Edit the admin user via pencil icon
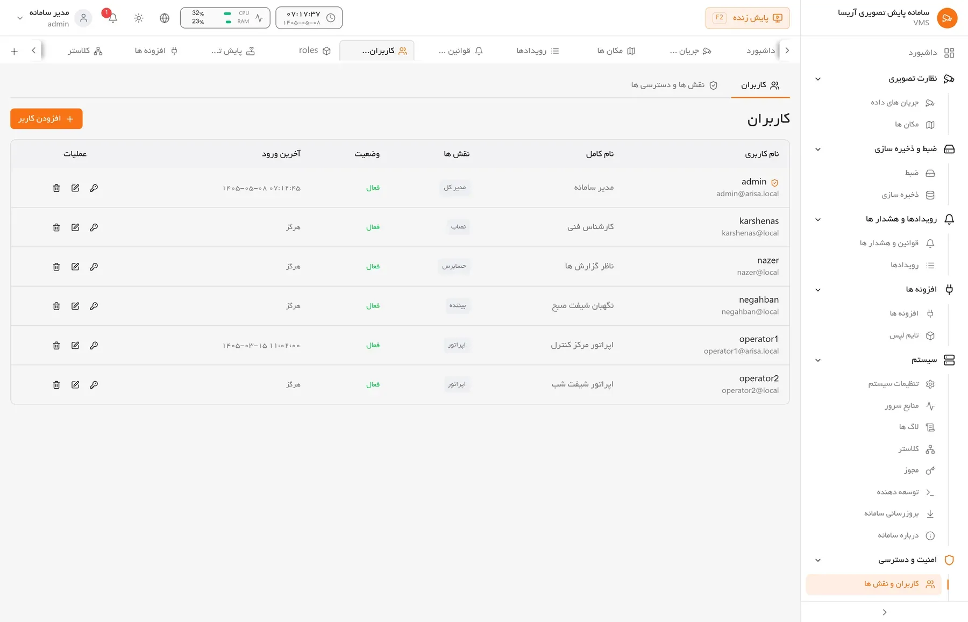The height and width of the screenshot is (622, 968). click(x=75, y=188)
